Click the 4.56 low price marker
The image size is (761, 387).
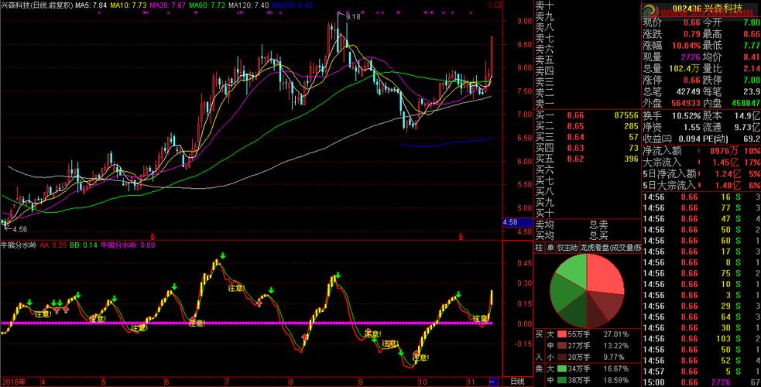pos(17,229)
